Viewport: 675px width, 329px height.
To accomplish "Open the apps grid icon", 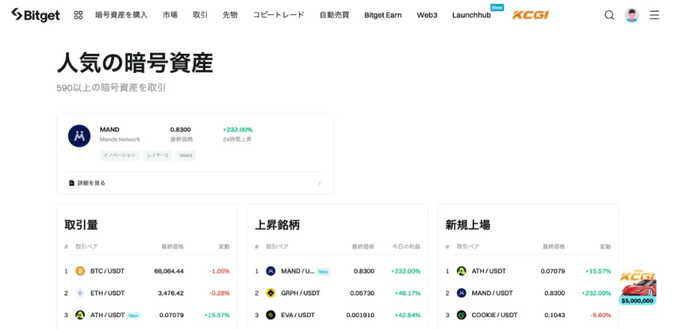I will (x=78, y=15).
